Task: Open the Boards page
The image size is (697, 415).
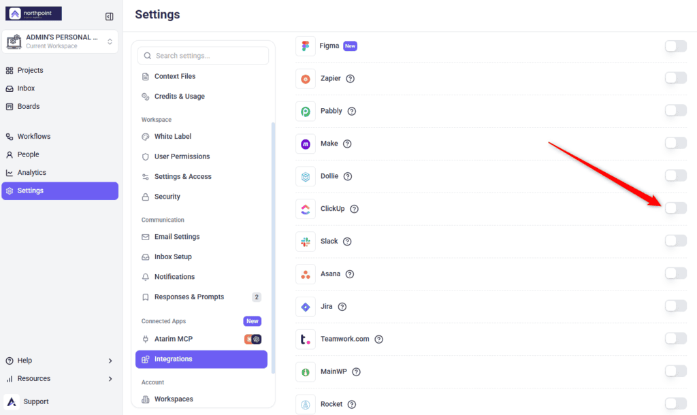Action: (x=60, y=106)
